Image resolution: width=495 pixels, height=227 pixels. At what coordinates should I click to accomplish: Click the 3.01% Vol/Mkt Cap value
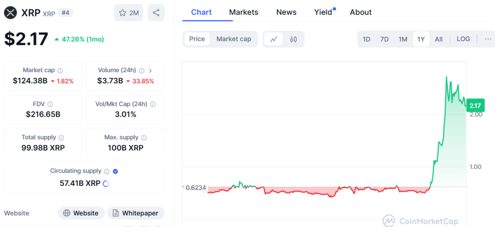[x=126, y=114]
